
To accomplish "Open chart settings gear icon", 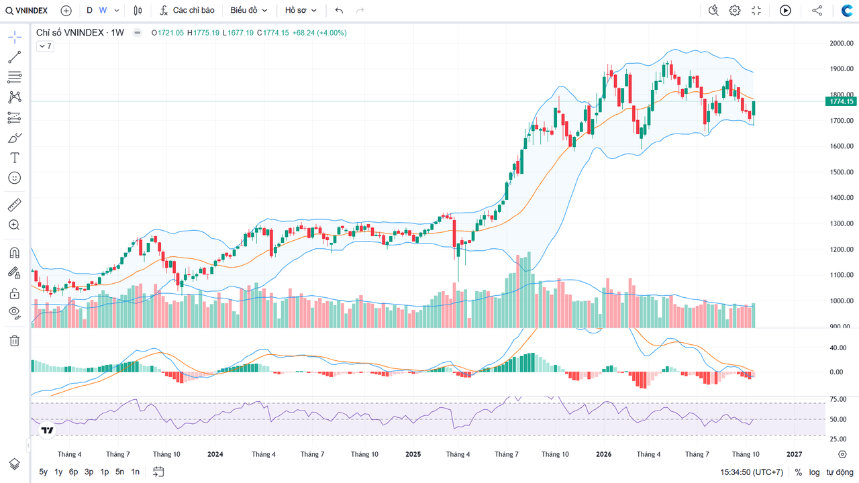I will coord(735,11).
